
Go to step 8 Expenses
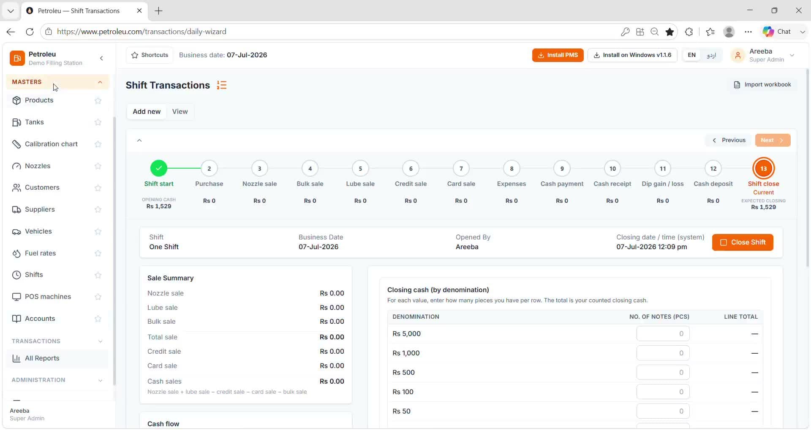512,169
